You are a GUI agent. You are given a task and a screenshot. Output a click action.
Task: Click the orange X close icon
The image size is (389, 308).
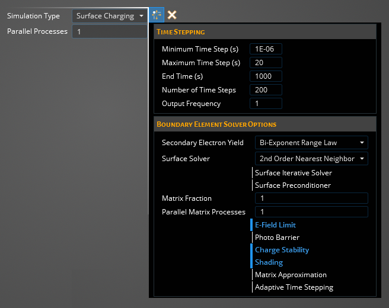[172, 15]
